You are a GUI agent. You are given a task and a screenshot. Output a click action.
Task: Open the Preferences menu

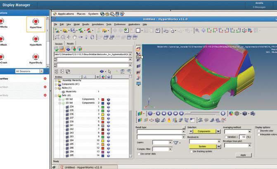pos(120,24)
